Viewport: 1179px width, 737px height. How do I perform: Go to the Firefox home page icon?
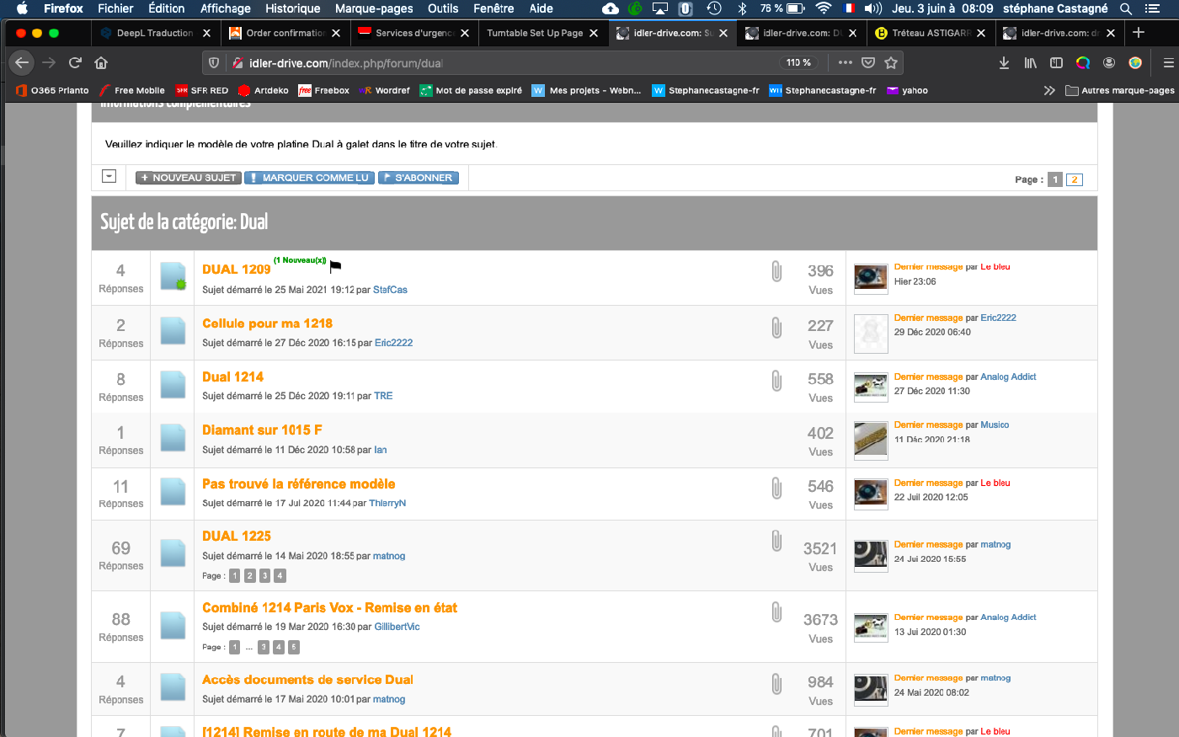tap(101, 63)
